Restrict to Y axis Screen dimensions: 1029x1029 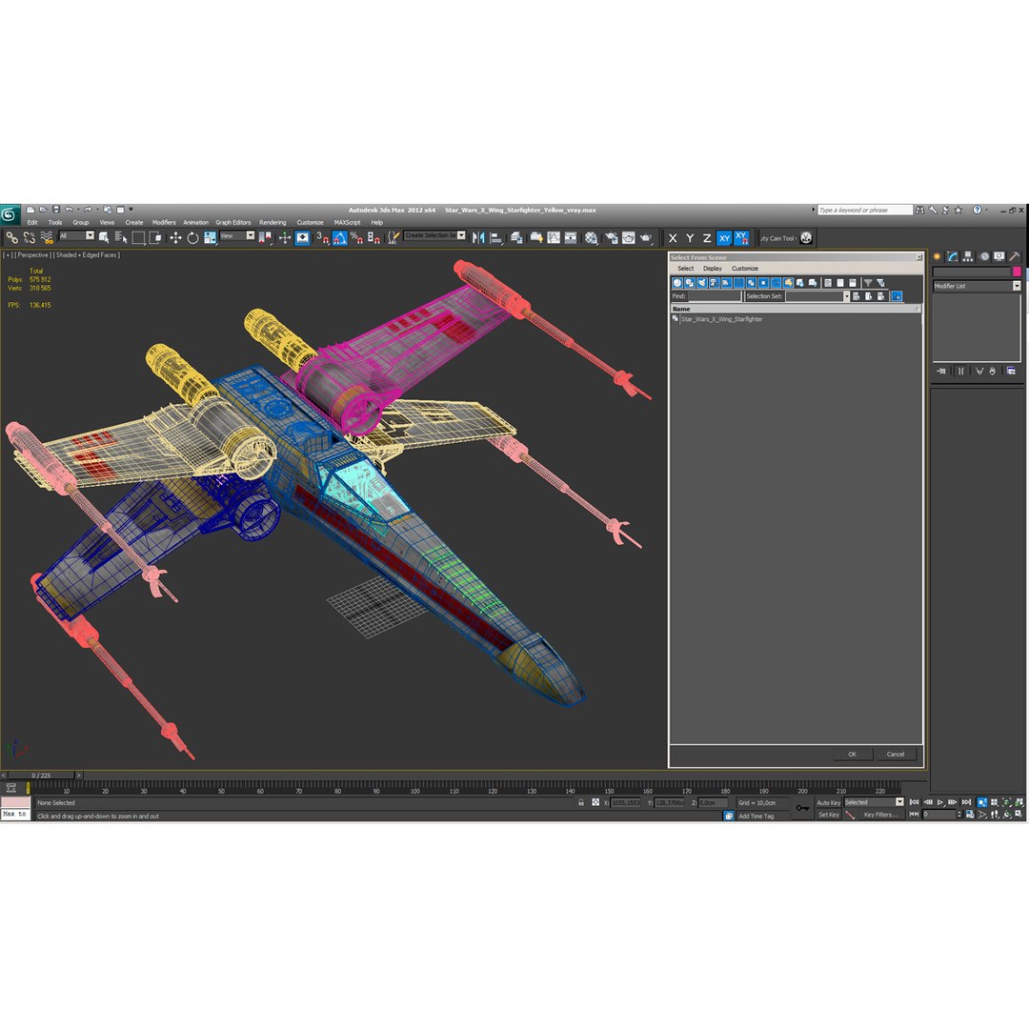[x=690, y=238]
